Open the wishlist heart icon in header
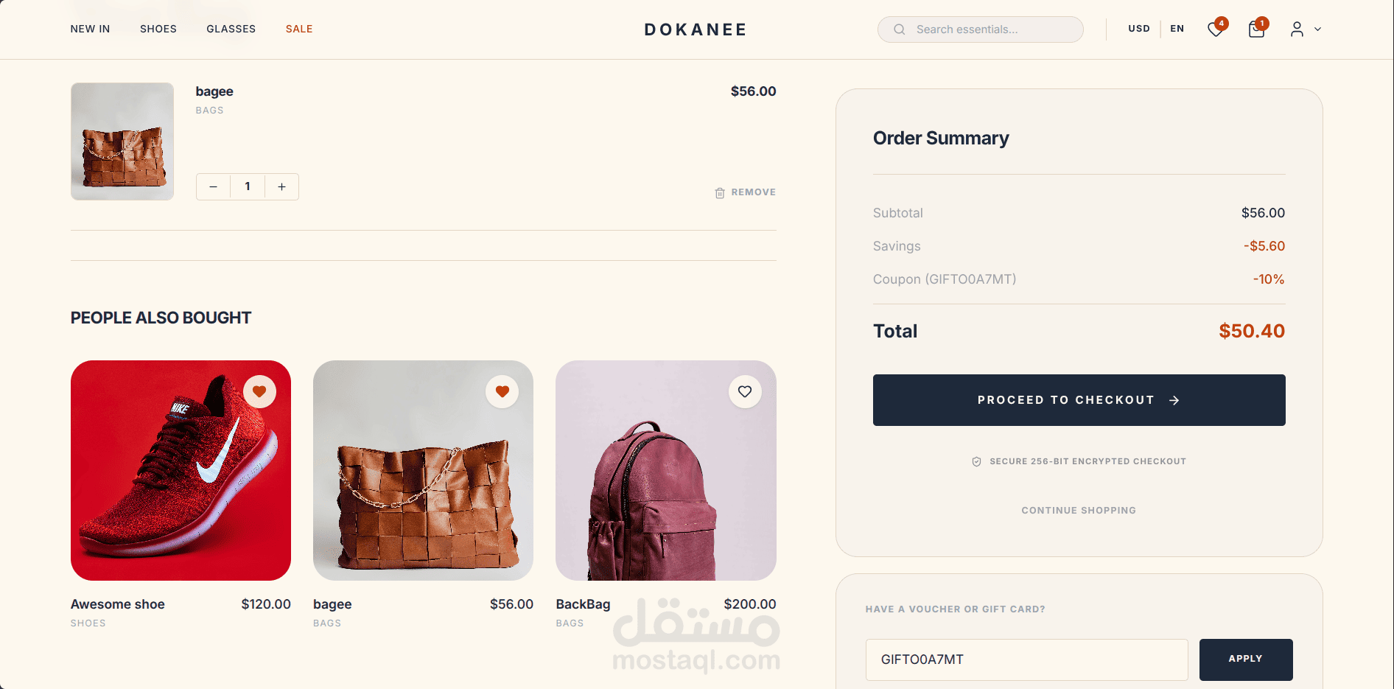The width and height of the screenshot is (1394, 689). pos(1216,29)
